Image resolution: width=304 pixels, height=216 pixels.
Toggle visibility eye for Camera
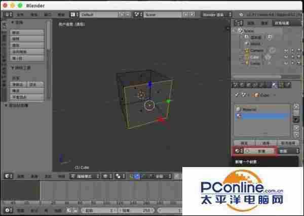point(286,51)
